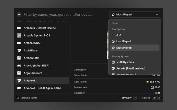The width and height of the screenshot is (177, 110).
Task: Click the Enter key icon
Action: click(x=135, y=98)
